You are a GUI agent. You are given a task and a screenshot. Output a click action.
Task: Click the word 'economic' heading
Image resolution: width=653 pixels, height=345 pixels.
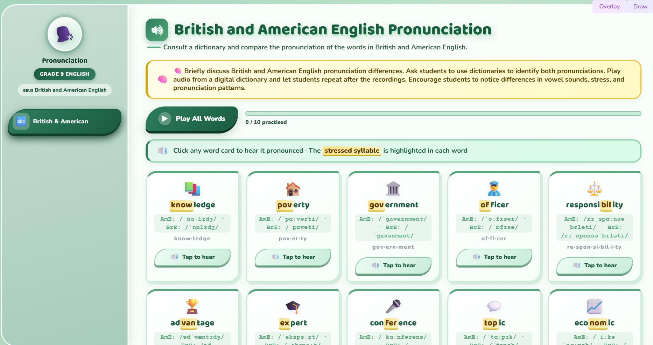(595, 323)
